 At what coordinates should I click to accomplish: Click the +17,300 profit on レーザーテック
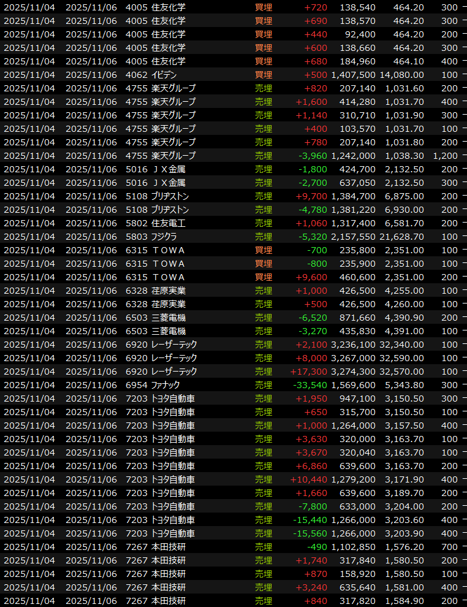coord(308,372)
